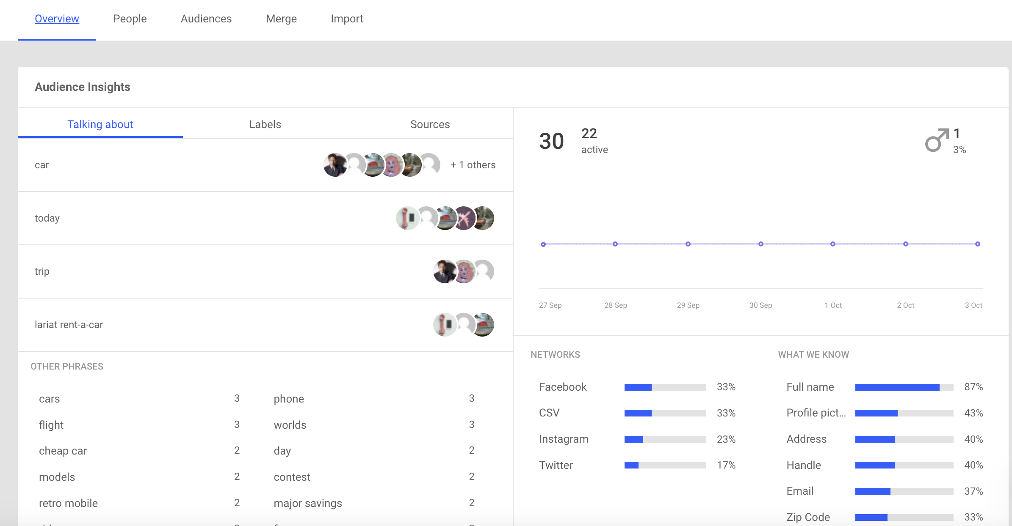Select the 'phone' phrase

click(289, 399)
